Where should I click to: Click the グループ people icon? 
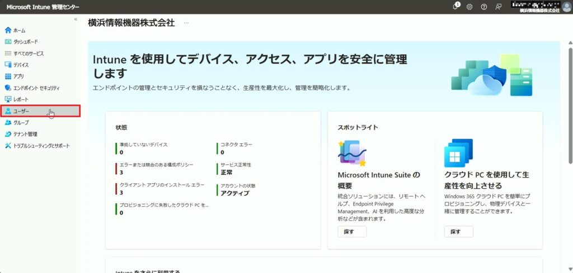coord(8,122)
